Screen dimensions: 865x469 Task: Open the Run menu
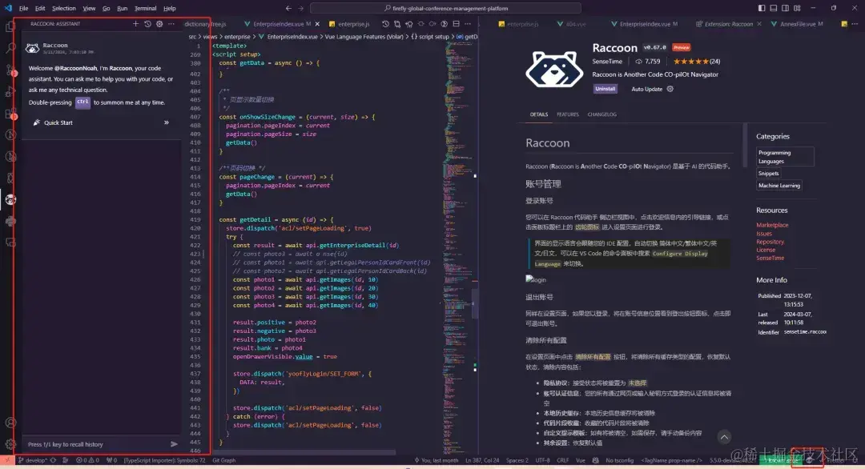(x=123, y=8)
